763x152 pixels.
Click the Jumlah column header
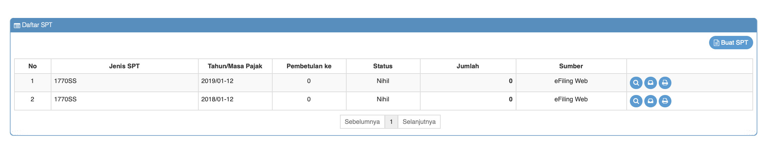(x=467, y=66)
